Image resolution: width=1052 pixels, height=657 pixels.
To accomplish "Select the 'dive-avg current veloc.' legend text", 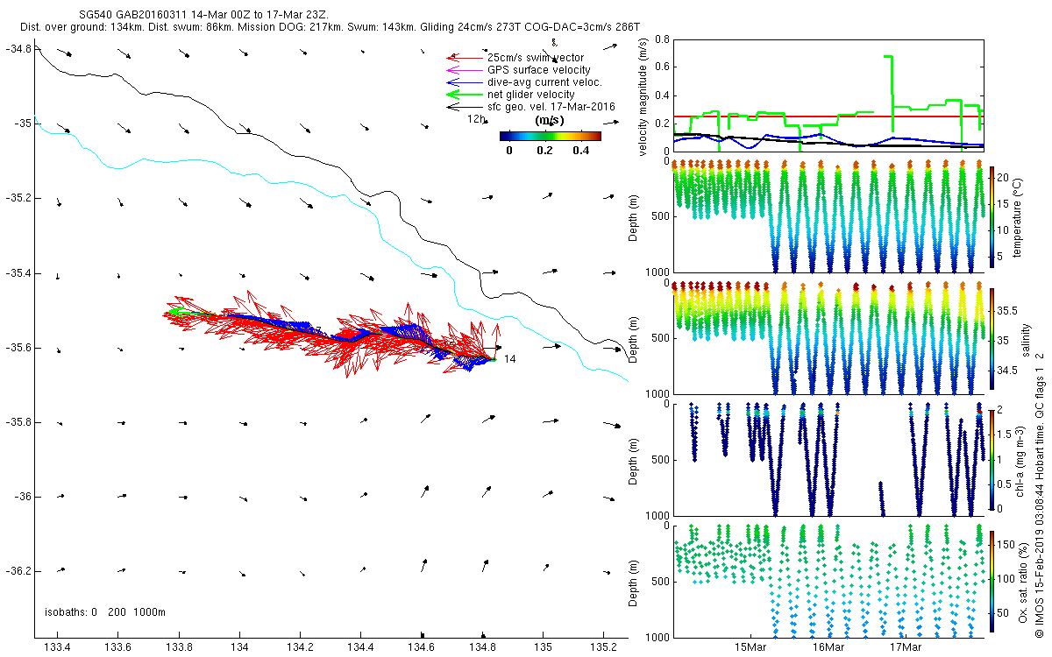I will (x=545, y=82).
